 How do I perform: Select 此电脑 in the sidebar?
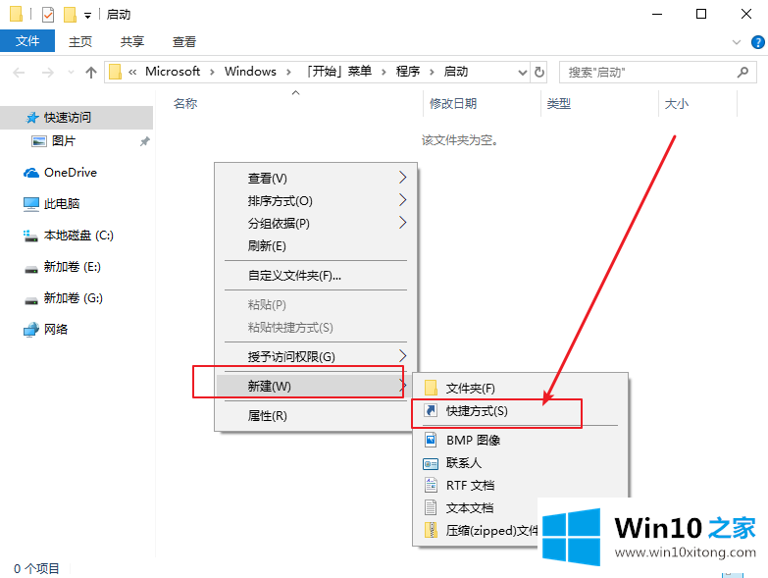click(61, 203)
